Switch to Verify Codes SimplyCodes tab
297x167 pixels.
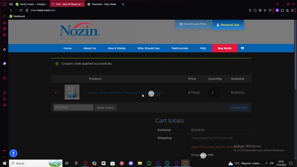(32, 4)
